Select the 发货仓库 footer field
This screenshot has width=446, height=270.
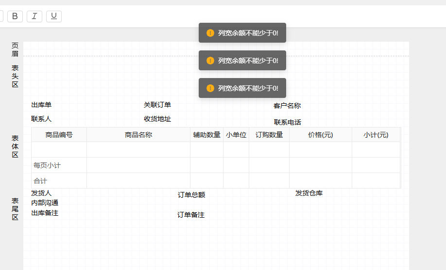[x=309, y=193]
